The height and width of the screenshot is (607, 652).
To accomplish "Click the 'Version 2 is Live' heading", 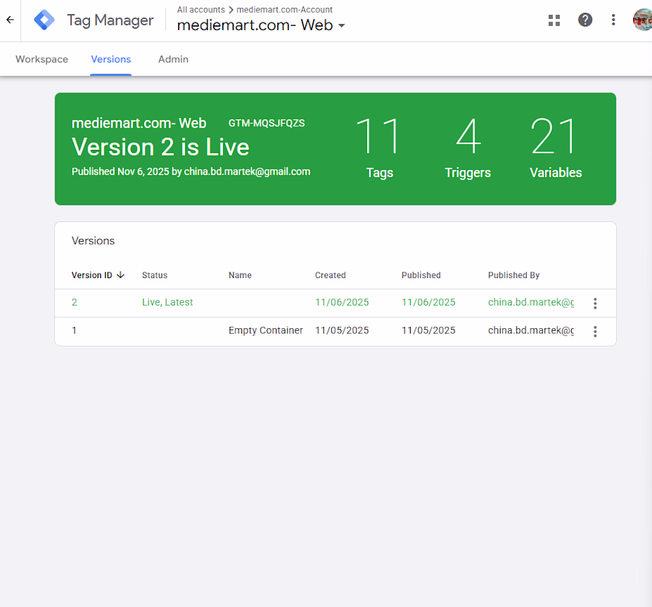I will 160,147.
